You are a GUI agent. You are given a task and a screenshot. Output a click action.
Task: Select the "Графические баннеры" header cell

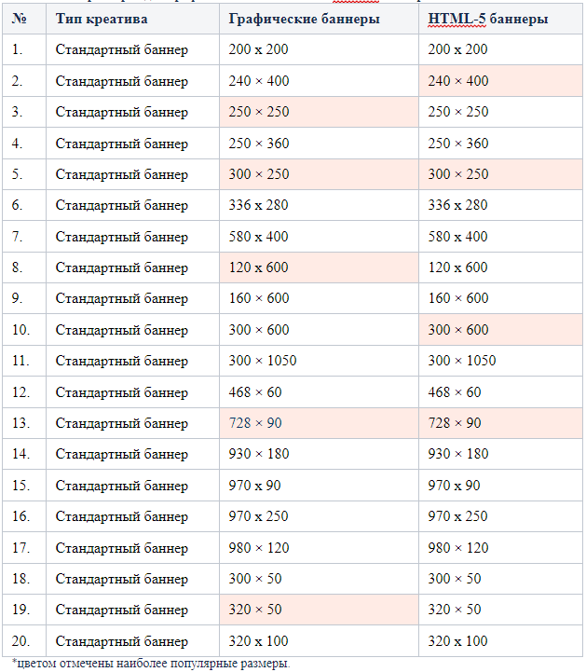click(x=320, y=19)
